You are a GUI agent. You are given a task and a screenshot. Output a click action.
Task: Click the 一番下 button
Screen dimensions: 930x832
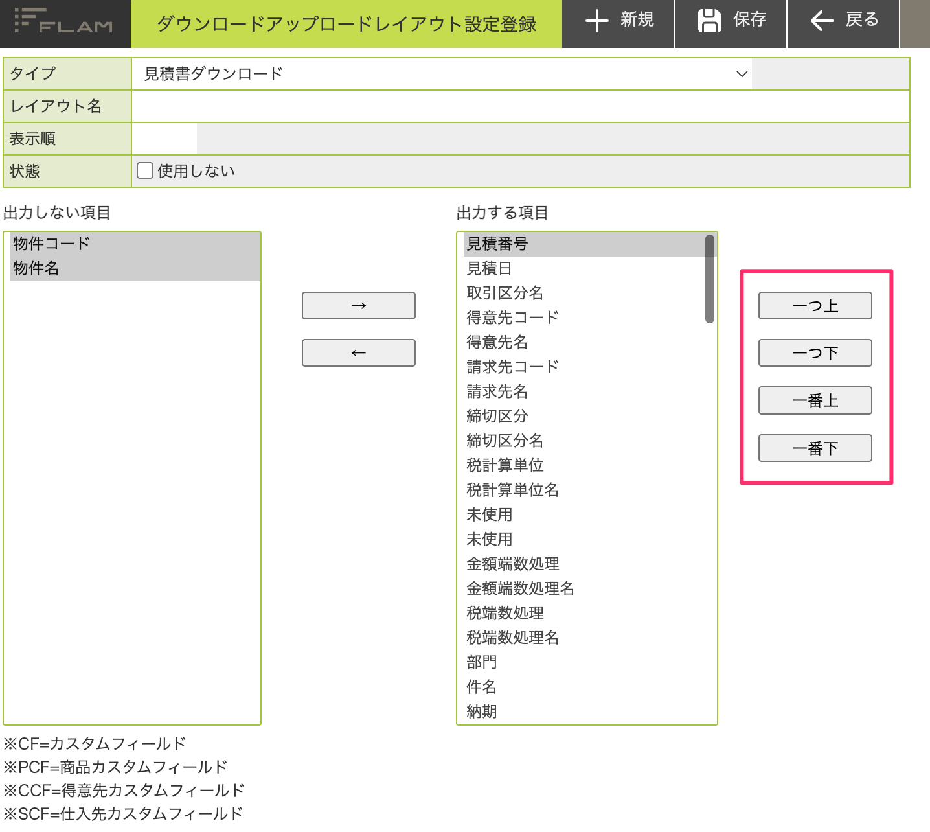click(815, 448)
